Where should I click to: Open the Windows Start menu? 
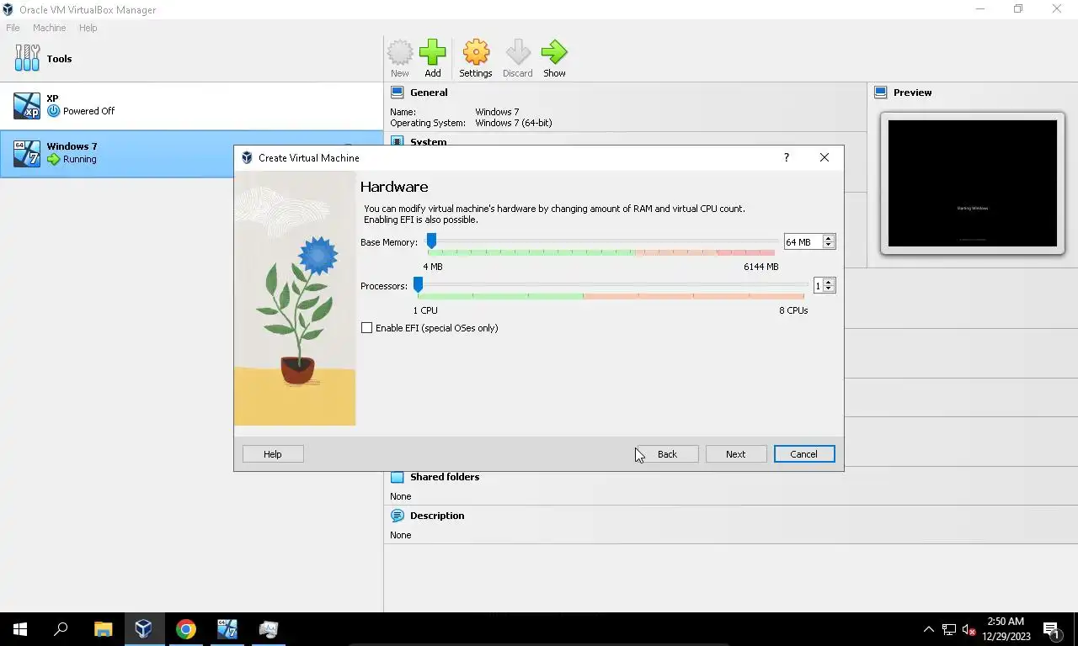pos(20,629)
